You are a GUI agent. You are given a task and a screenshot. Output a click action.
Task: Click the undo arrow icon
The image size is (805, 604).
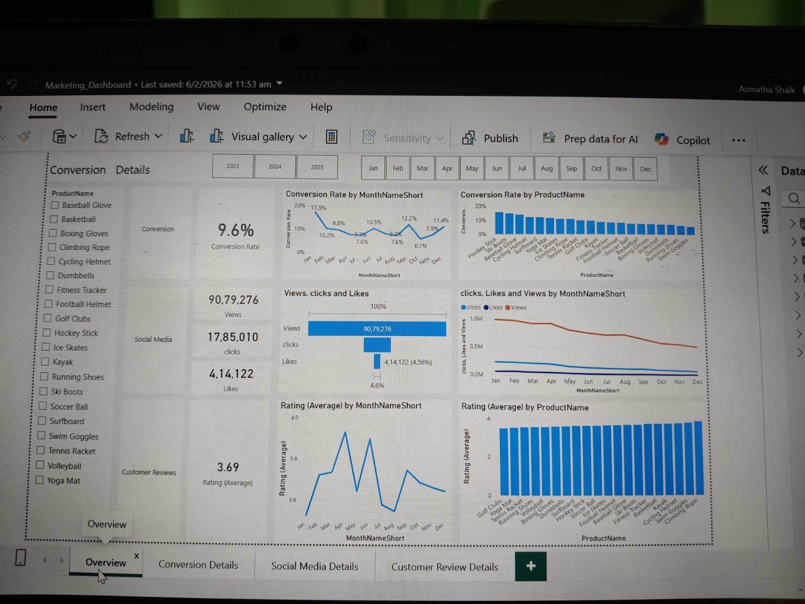12,84
